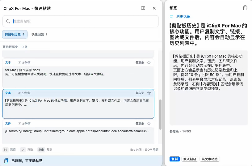Click the 备忘录 · 14:03 source text
The height and width of the screenshot is (166, 252).
click(x=180, y=132)
